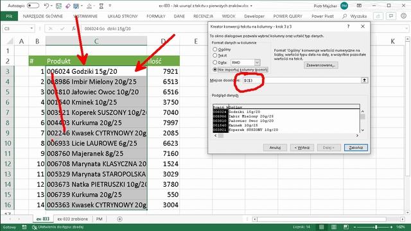The image size is (411, 231).
Task: Switch to UKŁAD STRONY ribbon tab
Action: 123,16
